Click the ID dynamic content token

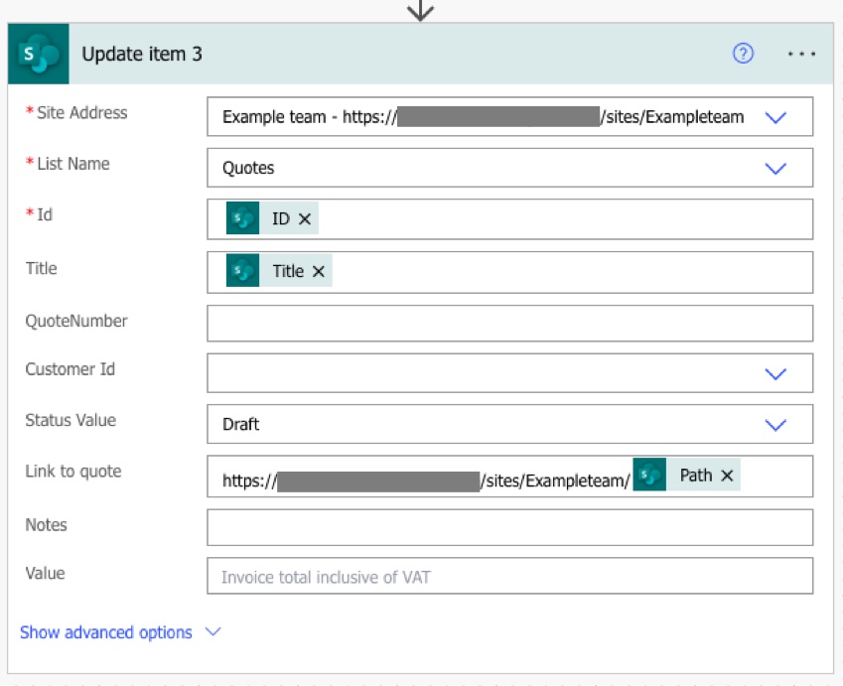click(x=280, y=219)
